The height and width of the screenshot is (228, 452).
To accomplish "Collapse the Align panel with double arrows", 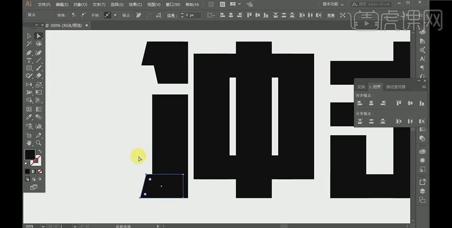I will click(420, 81).
